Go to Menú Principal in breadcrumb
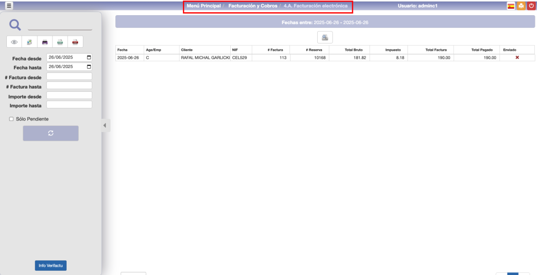Viewport: 537px width, 275px height. click(203, 6)
